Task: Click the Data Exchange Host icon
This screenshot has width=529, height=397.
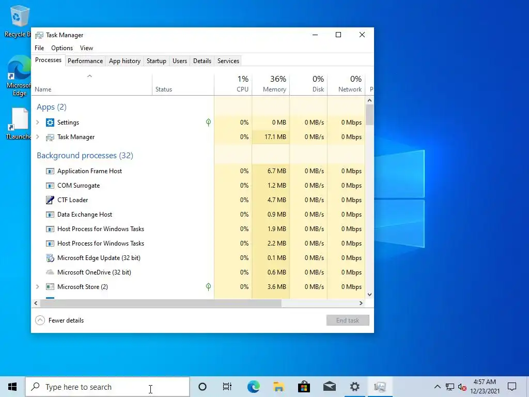Action: tap(50, 215)
